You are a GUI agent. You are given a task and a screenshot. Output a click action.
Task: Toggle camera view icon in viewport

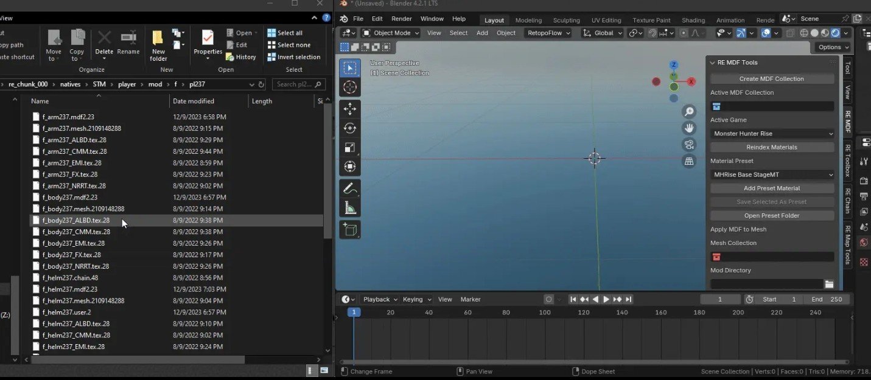click(689, 145)
